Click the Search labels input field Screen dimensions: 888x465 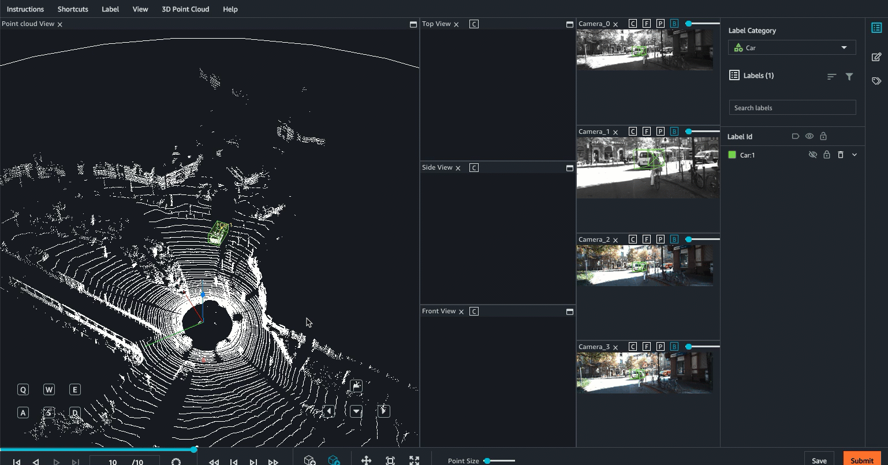pyautogui.click(x=792, y=108)
